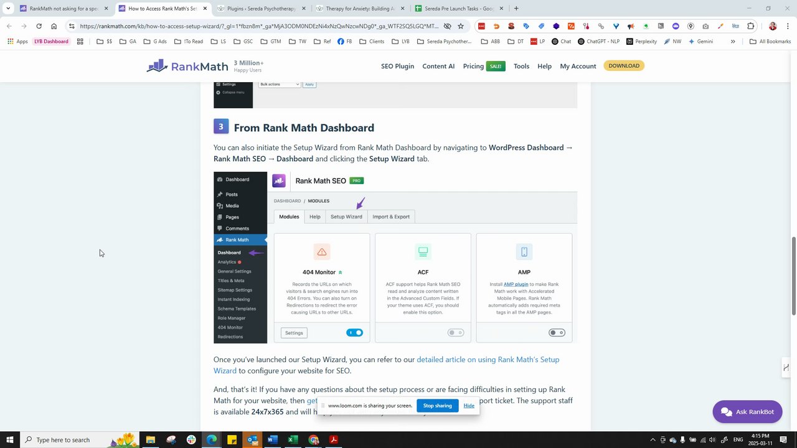The height and width of the screenshot is (448, 797).
Task: Click the color picker eyedropper extension icon
Action: pos(720,26)
